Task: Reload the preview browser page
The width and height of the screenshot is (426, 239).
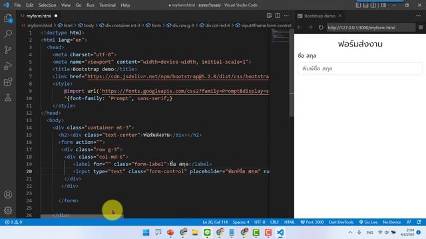Action: click(321, 27)
